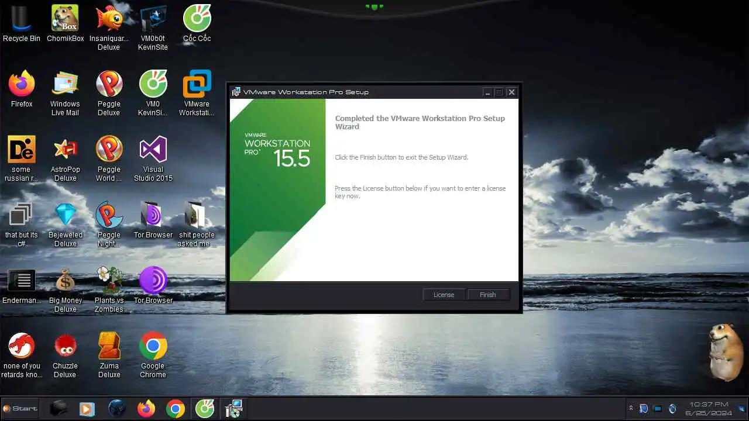The width and height of the screenshot is (749, 421).
Task: Close the VMware Workstation Pro Setup window
Action: point(511,92)
